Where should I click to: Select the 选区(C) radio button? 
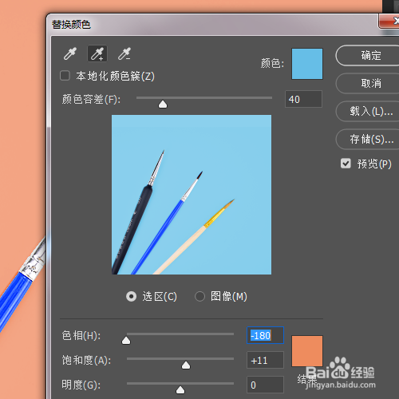point(131,296)
